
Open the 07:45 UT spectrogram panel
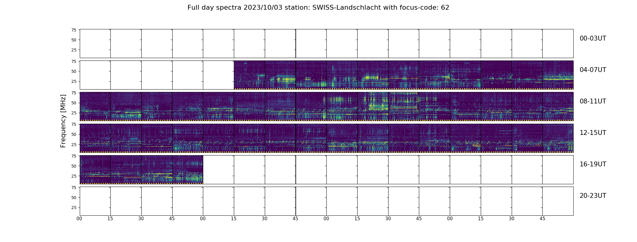558,75
